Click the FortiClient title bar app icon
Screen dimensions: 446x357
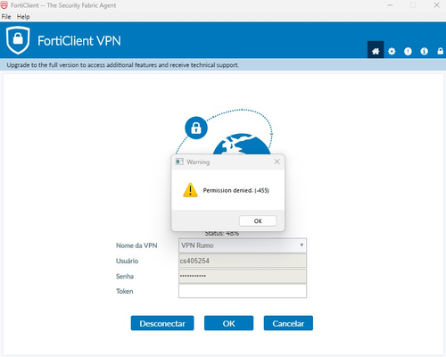point(4,5)
